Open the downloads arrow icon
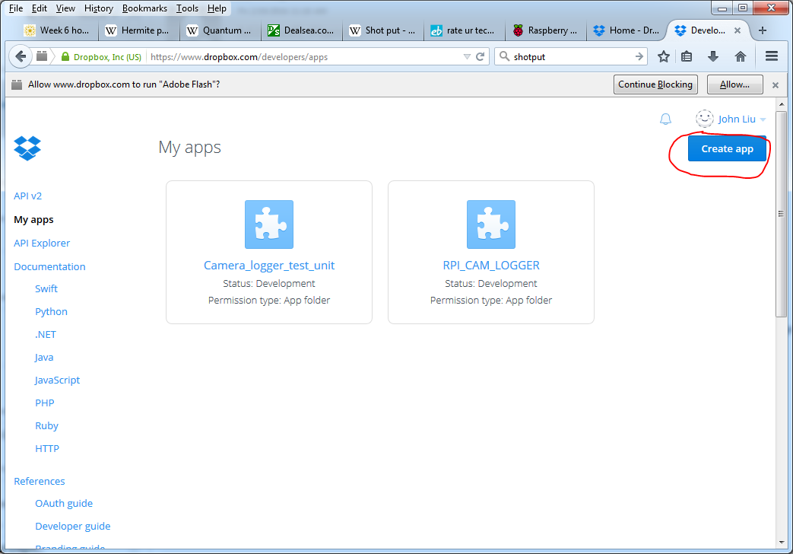The width and height of the screenshot is (793, 554). [x=713, y=56]
